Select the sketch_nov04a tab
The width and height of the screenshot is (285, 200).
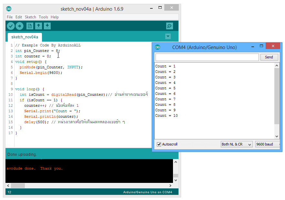[x=25, y=37]
